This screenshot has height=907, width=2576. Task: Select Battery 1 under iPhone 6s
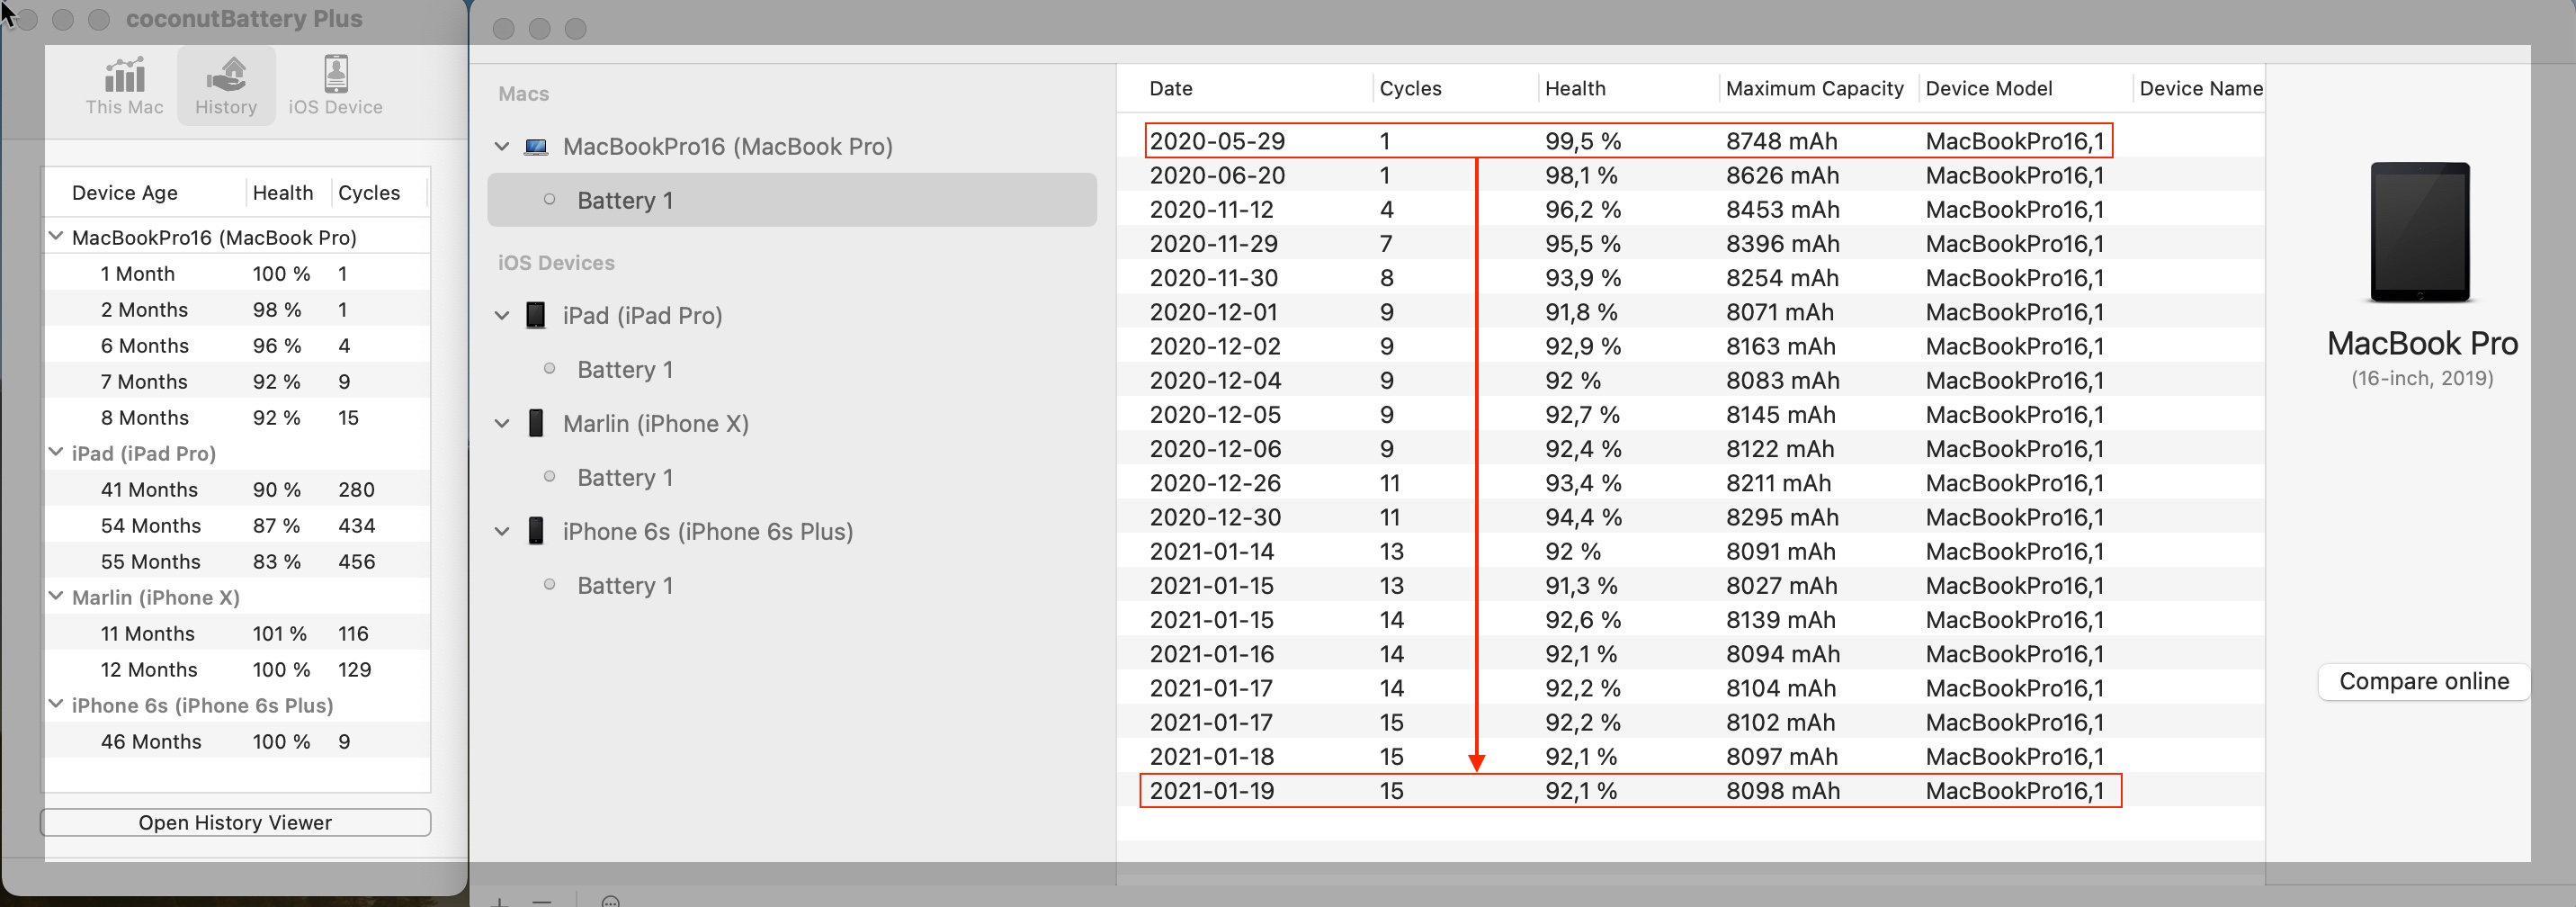click(792, 586)
